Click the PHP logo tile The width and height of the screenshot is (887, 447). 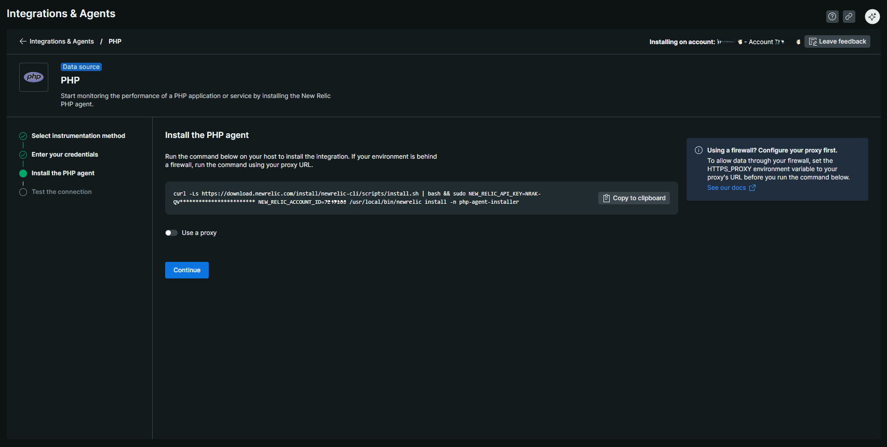(x=34, y=77)
